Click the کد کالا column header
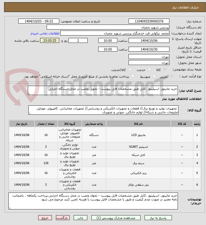Viewport: 206px width, 225px height. click(182, 124)
